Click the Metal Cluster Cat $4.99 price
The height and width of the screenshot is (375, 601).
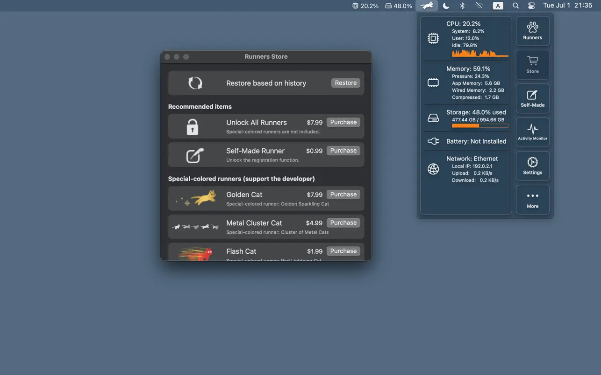[314, 223]
